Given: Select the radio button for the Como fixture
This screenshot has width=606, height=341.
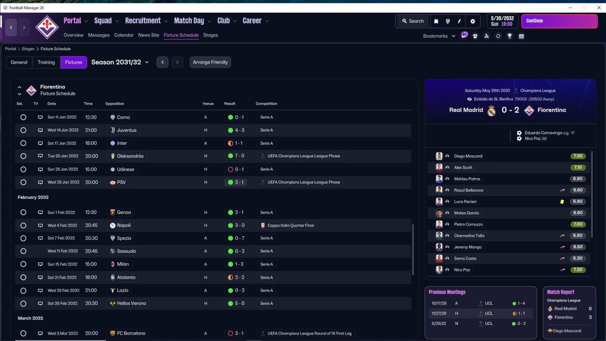Looking at the screenshot, I should coord(23,117).
